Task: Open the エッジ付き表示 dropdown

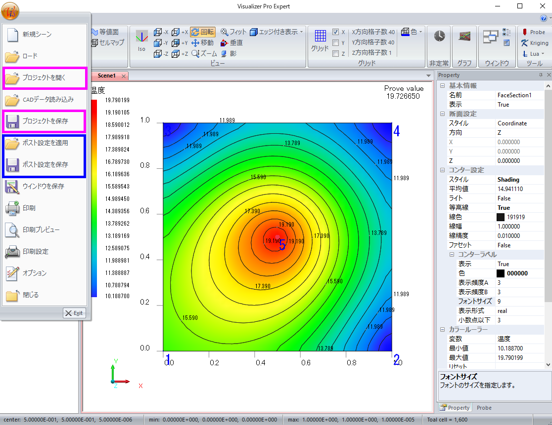Action: [302, 32]
